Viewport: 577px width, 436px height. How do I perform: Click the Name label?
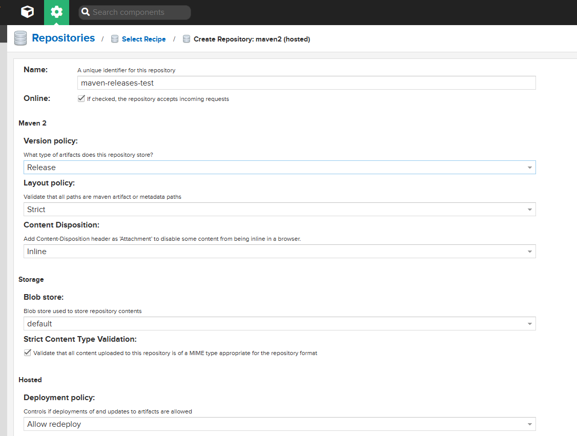point(35,70)
